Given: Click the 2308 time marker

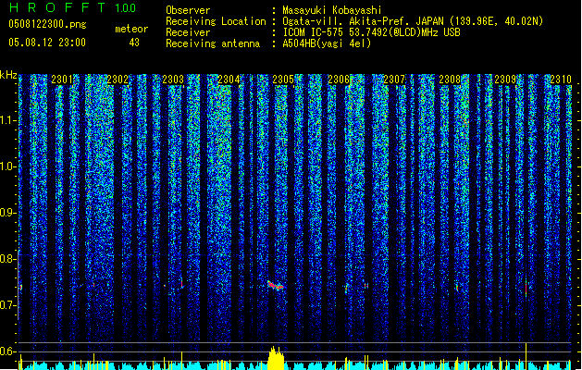Looking at the screenshot, I should click(450, 80).
